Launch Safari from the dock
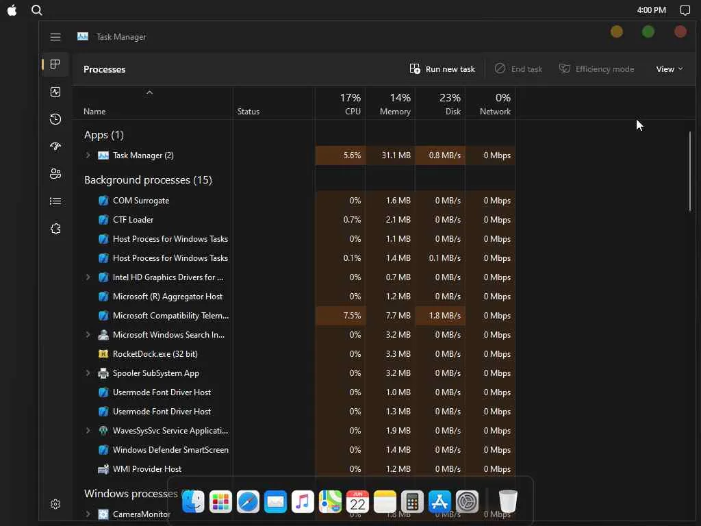This screenshot has height=526, width=701. click(x=248, y=501)
